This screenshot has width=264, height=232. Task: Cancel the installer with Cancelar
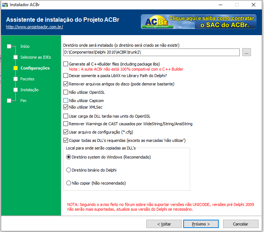click(x=240, y=224)
